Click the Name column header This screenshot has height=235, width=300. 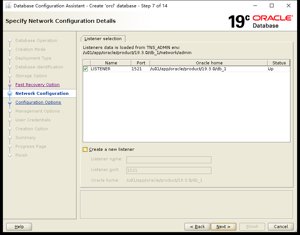[111, 63]
